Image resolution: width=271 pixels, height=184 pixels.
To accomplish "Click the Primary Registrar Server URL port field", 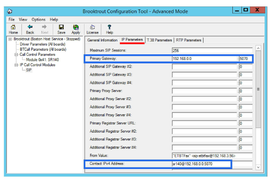I will pyautogui.click(x=246, y=123).
